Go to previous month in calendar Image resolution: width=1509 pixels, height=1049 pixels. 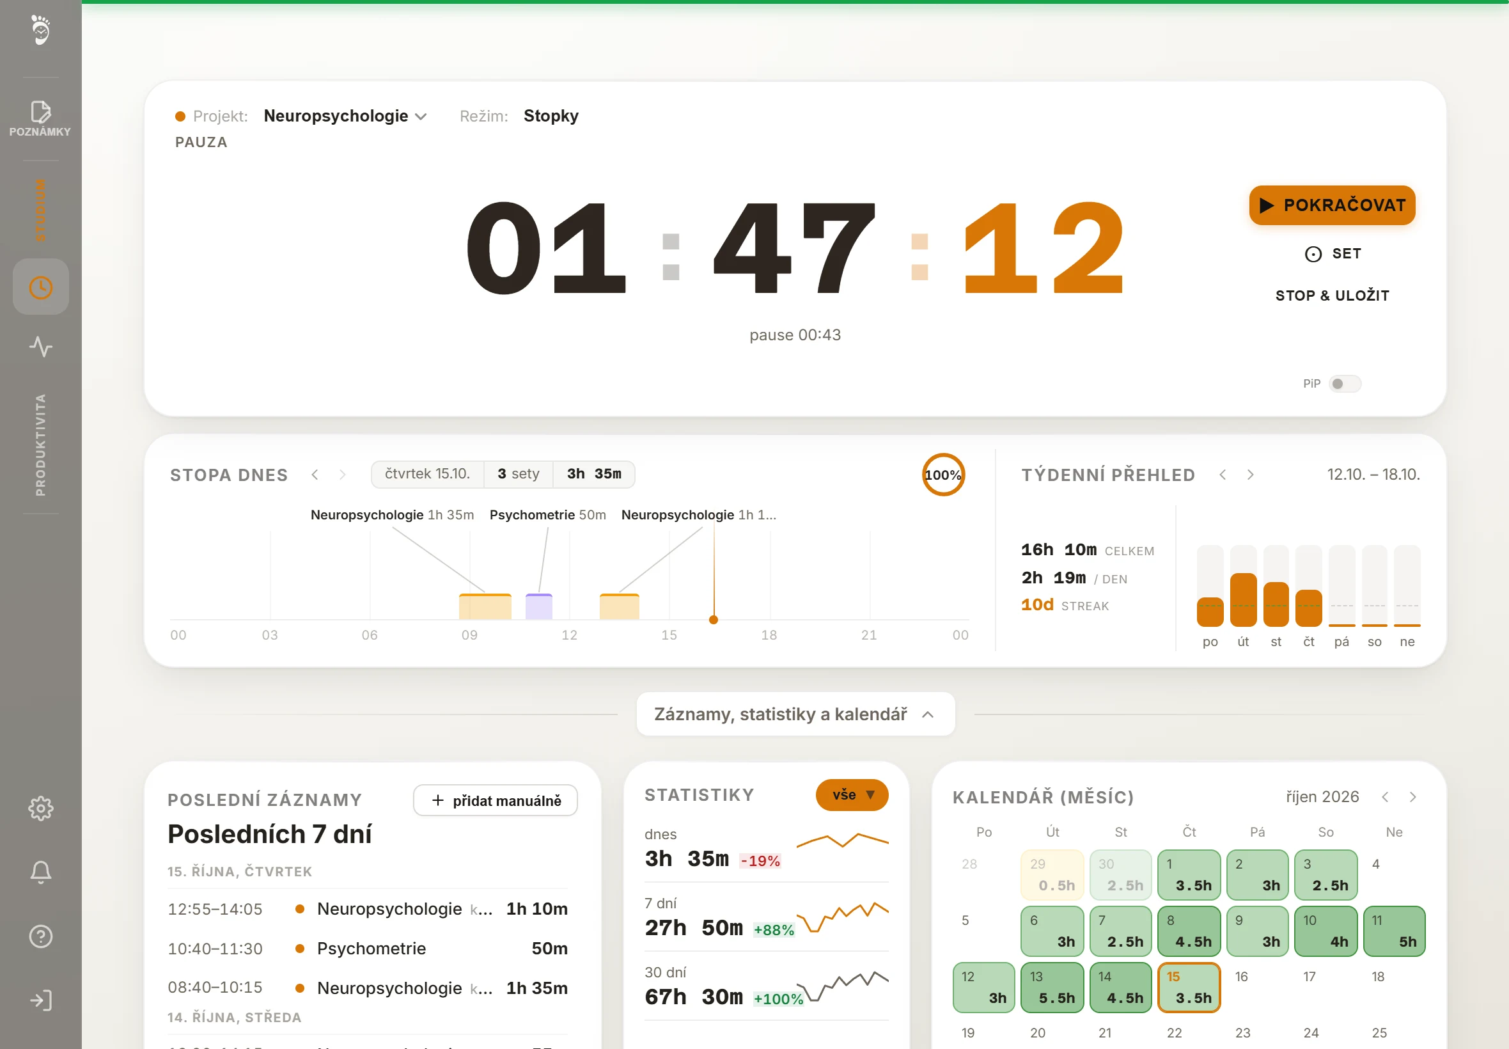click(x=1385, y=796)
